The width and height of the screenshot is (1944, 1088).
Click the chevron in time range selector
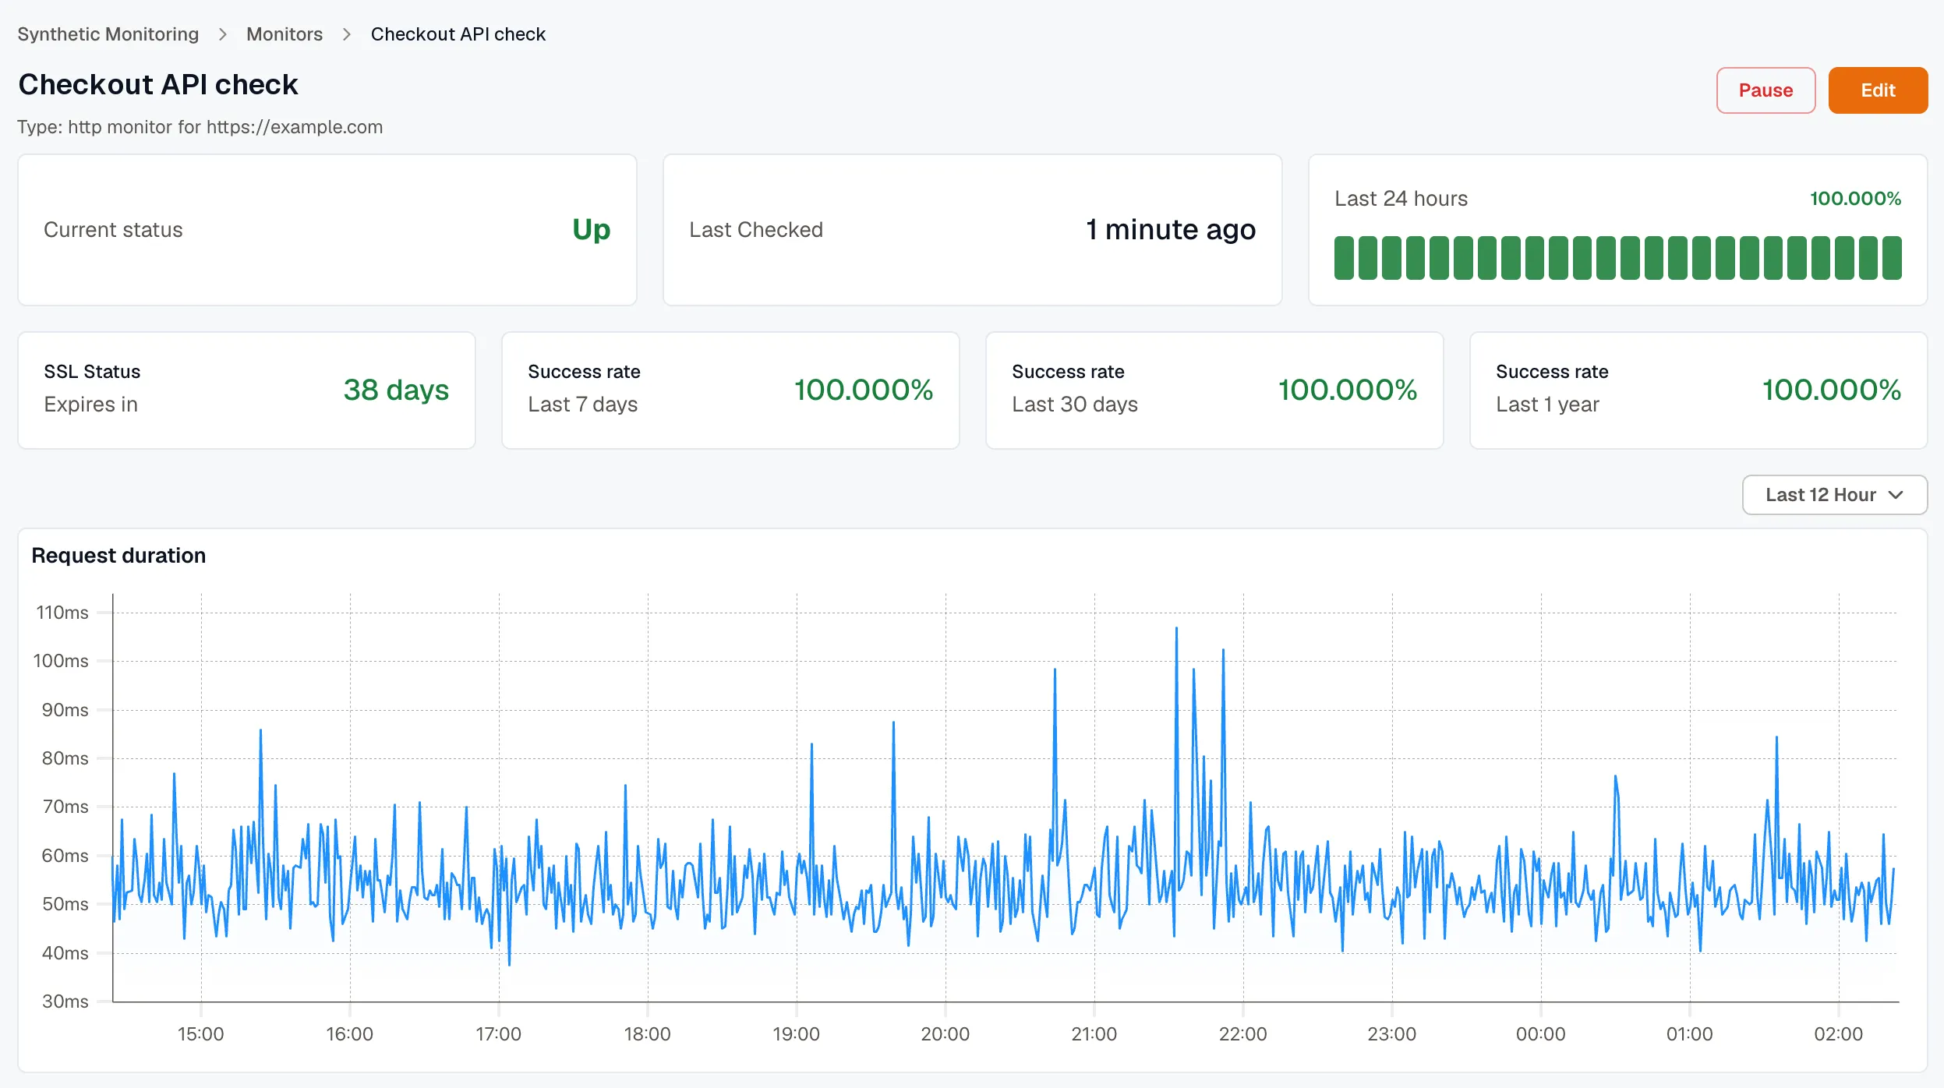1896,495
